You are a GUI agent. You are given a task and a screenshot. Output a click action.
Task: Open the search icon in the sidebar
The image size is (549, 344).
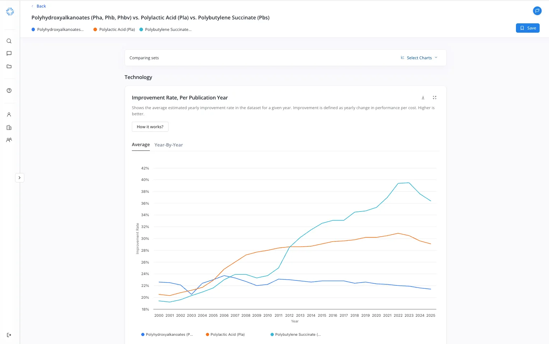tap(9, 41)
